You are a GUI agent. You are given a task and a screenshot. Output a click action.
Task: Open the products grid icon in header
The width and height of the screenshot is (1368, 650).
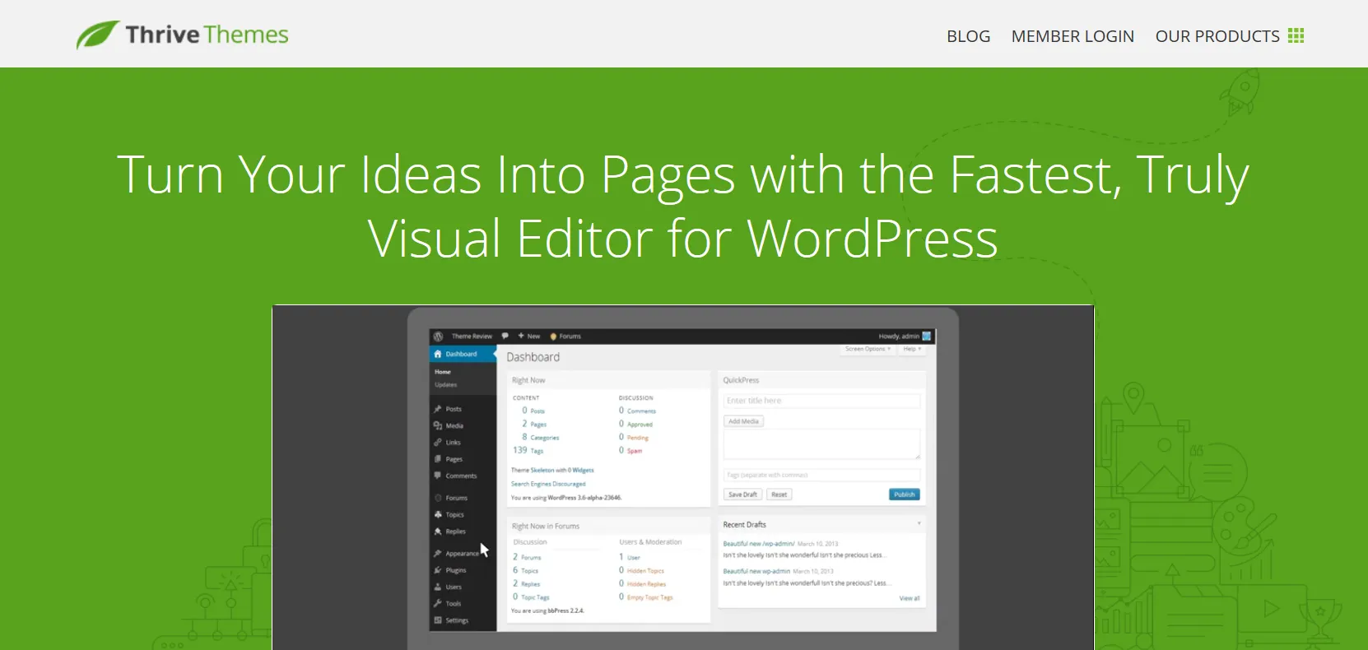tap(1296, 35)
